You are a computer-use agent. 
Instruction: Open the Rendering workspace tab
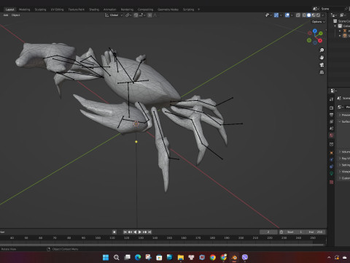(x=127, y=9)
